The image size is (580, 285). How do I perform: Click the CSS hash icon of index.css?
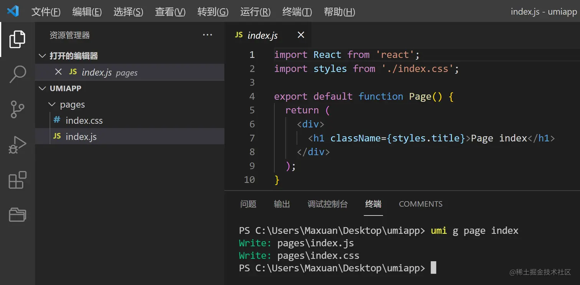coord(57,120)
